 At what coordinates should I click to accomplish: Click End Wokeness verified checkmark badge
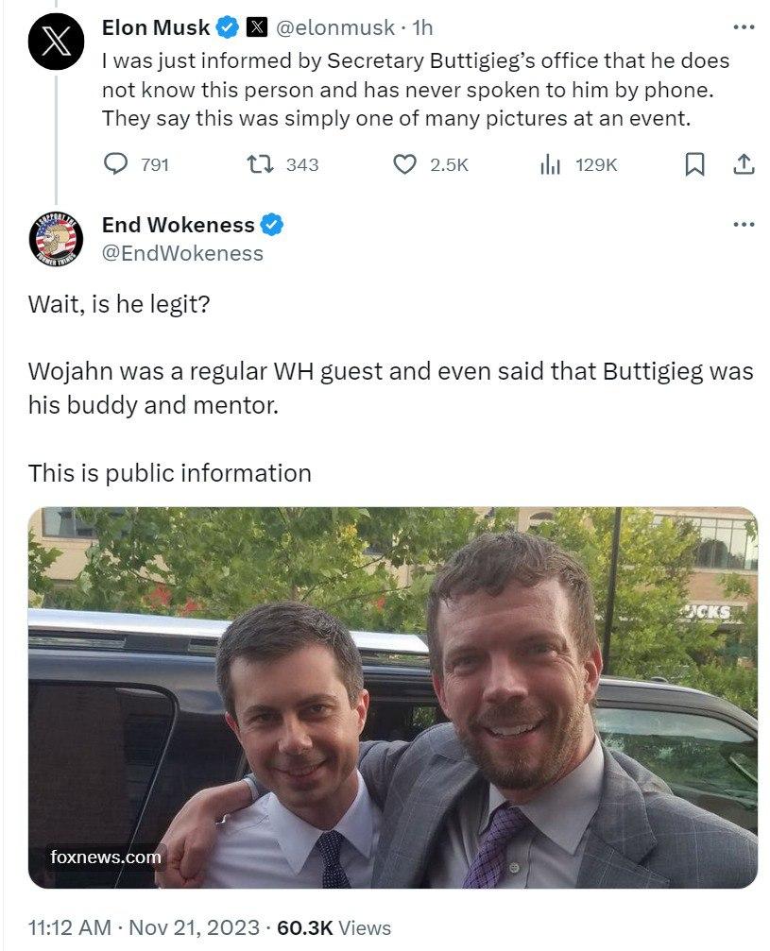pos(271,225)
